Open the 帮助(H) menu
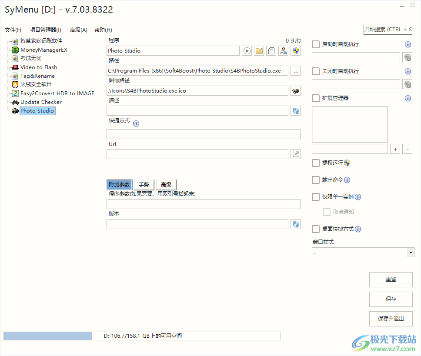Screen dimensions: 421x356 (x=103, y=30)
